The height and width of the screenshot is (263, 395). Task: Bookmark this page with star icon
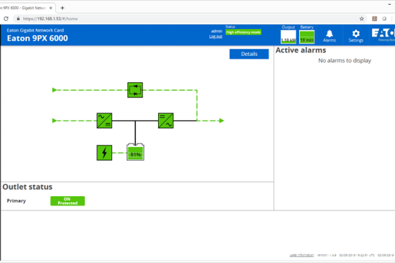point(361,19)
